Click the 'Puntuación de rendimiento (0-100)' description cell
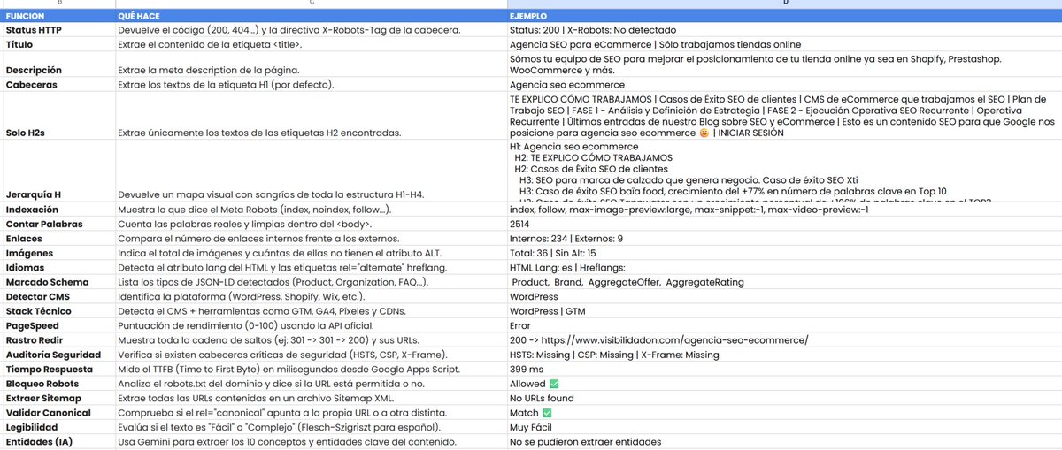This screenshot has height=450, width=1062. tap(311, 325)
